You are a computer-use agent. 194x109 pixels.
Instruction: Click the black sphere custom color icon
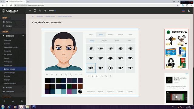[x=80, y=91]
